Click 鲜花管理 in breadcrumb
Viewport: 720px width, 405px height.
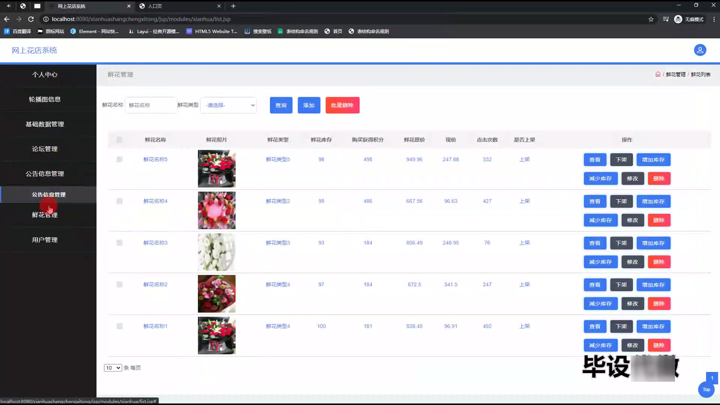tap(676, 74)
